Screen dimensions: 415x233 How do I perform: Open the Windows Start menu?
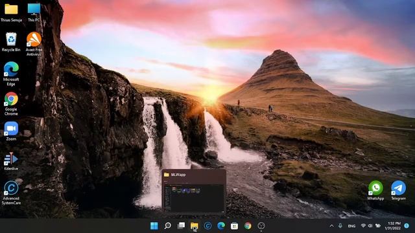tap(154, 226)
